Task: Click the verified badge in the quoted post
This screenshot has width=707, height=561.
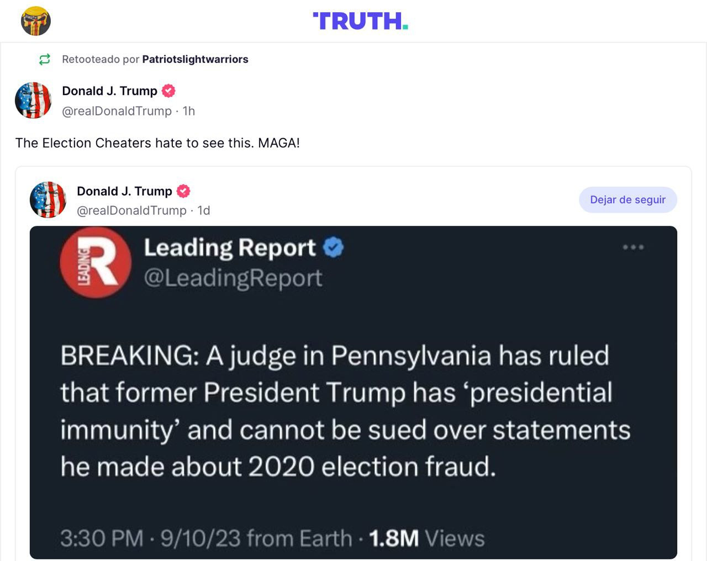Action: click(183, 191)
